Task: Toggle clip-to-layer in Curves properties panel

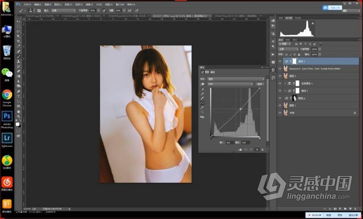Action: click(240, 150)
